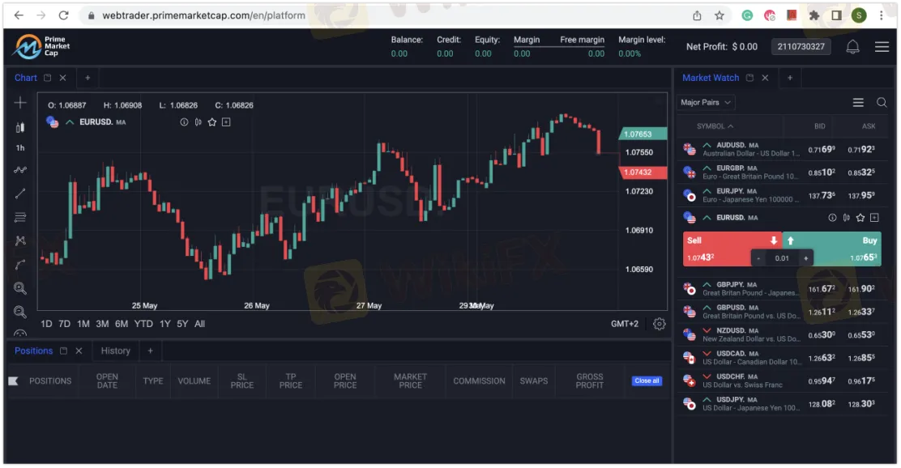Show EURUSD info in Market Watch row
The height and width of the screenshot is (468, 901).
click(832, 218)
